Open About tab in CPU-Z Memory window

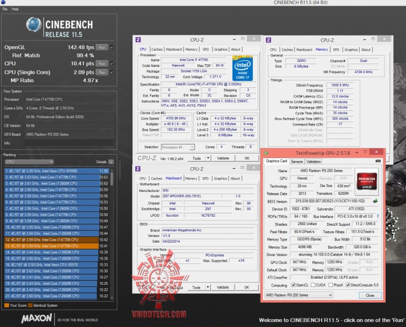[365, 50]
